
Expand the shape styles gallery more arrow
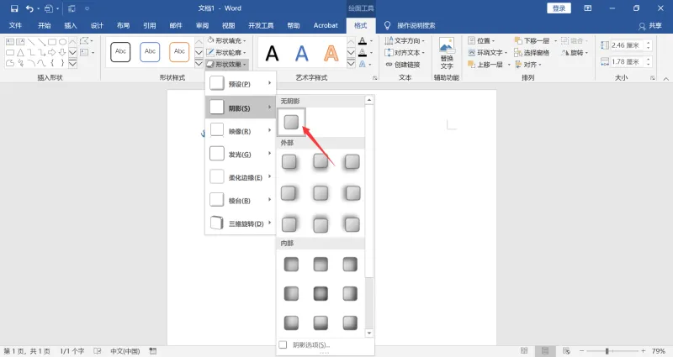tap(199, 64)
